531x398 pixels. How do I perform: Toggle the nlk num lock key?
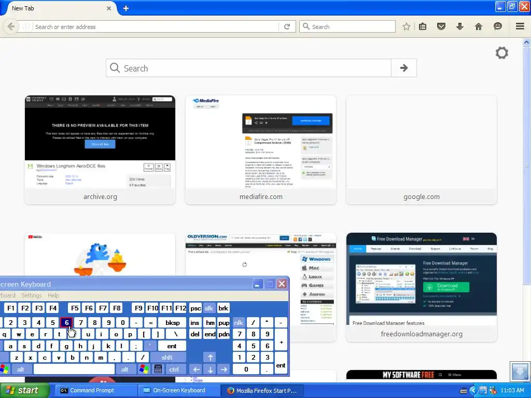point(239,322)
